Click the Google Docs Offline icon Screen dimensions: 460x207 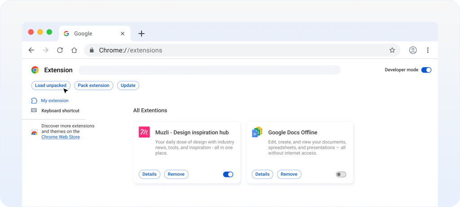[257, 132]
